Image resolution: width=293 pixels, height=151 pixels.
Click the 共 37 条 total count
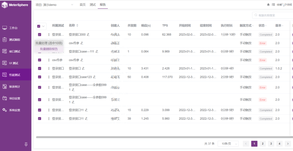pyautogui.click(x=209, y=144)
